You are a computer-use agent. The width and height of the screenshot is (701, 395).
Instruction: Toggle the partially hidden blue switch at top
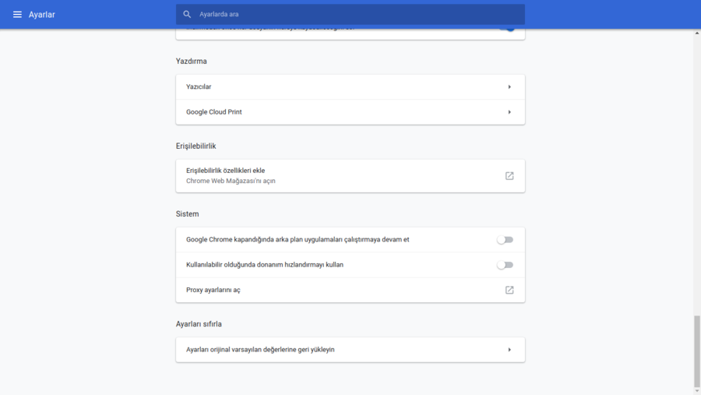click(x=507, y=29)
